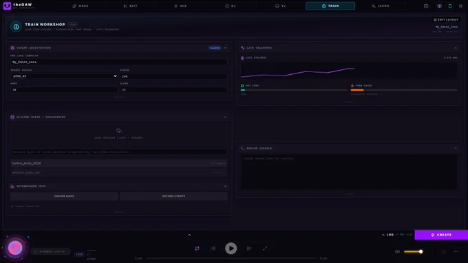Click the GPU load green progress bar
Viewport: 468px width, 263px height.
pos(294,90)
